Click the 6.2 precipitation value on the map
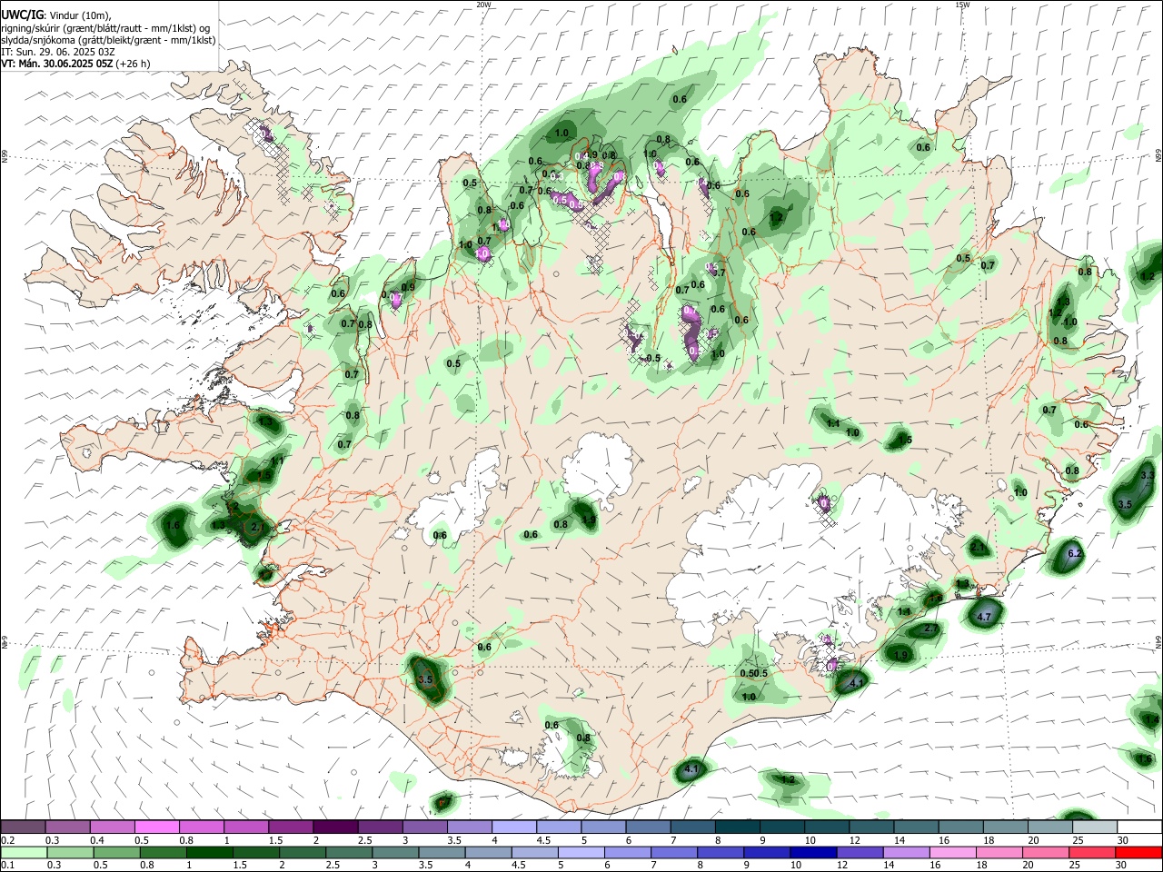This screenshot has height=872, width=1163. tap(1075, 553)
